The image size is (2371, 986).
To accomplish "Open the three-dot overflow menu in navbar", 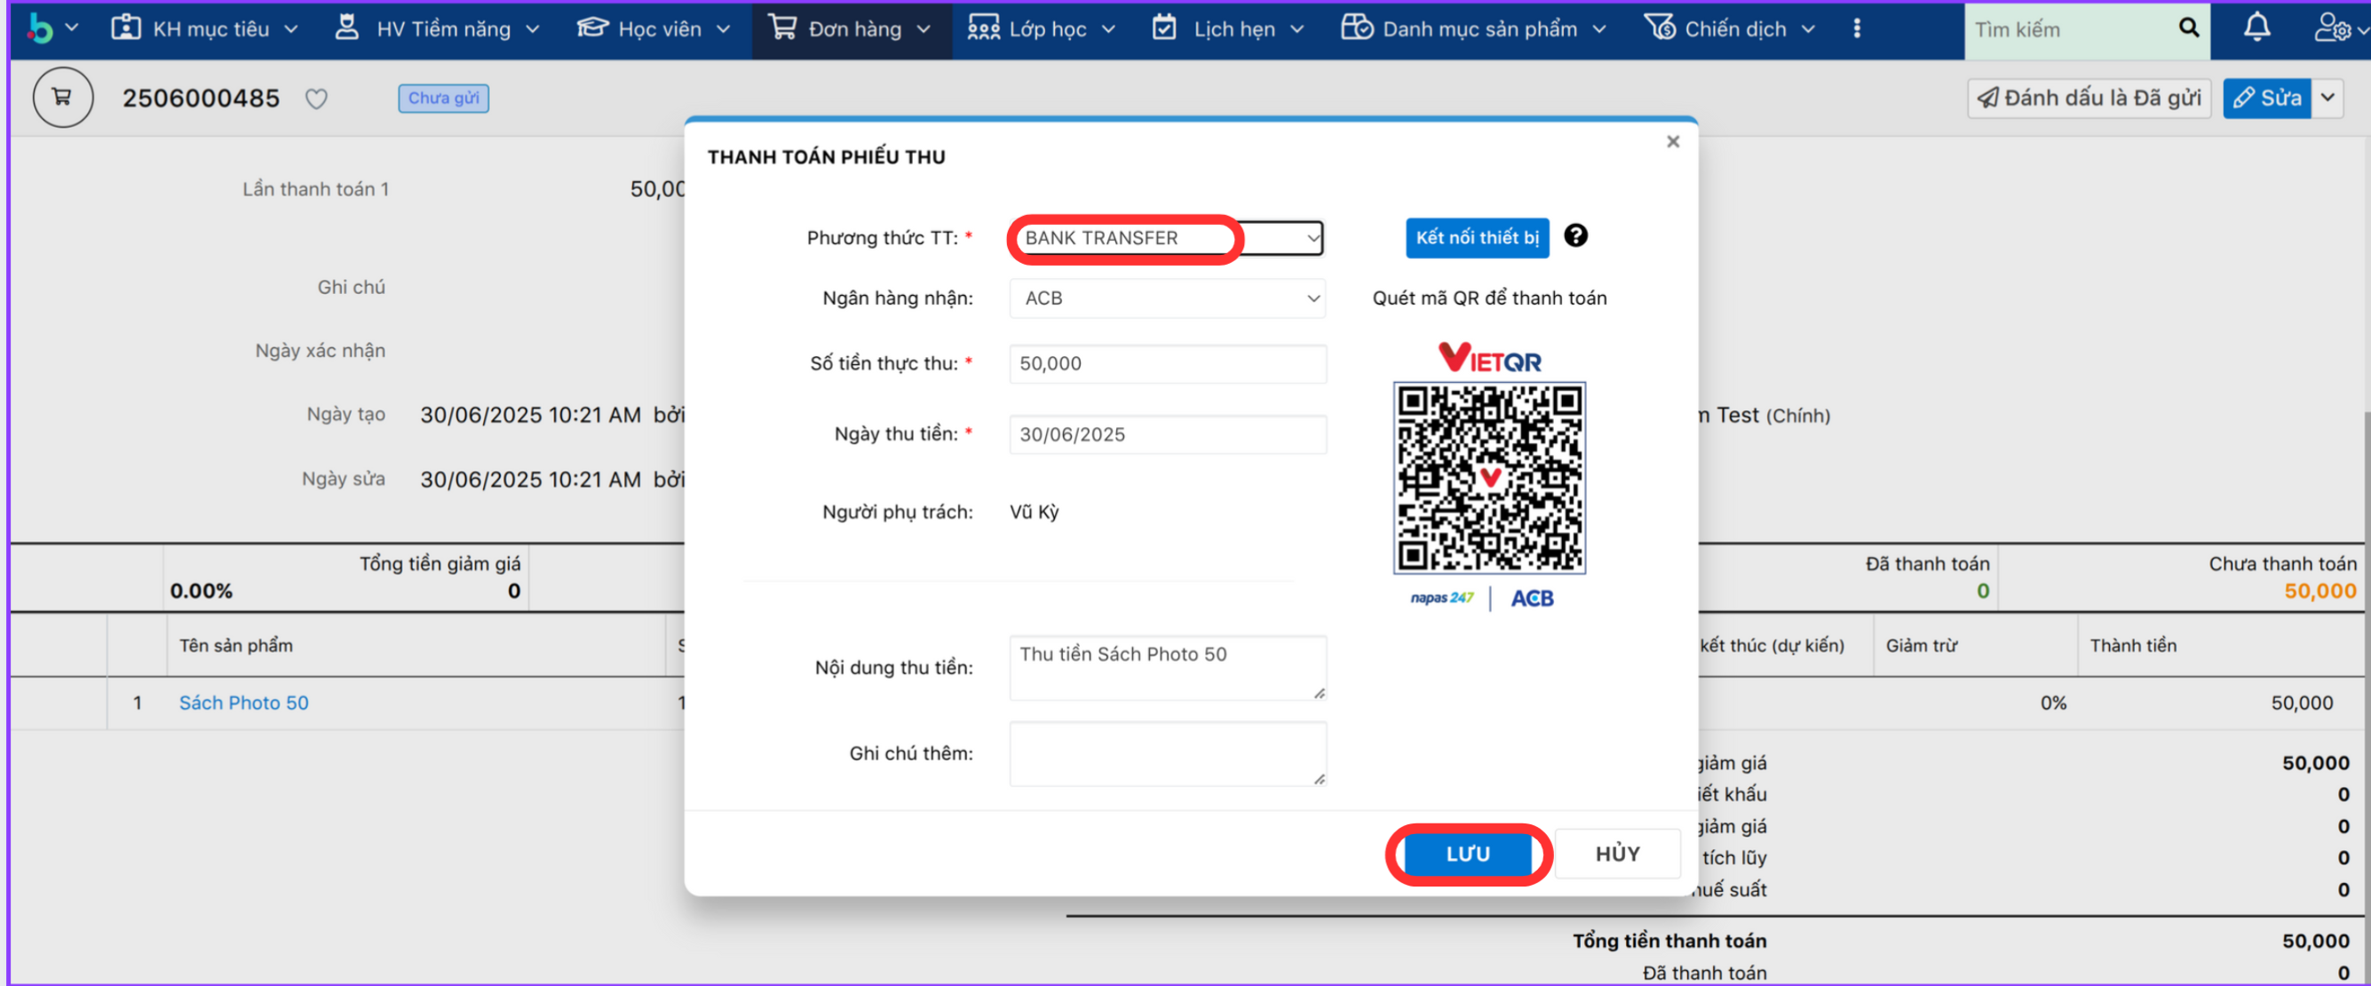I will (x=1858, y=28).
